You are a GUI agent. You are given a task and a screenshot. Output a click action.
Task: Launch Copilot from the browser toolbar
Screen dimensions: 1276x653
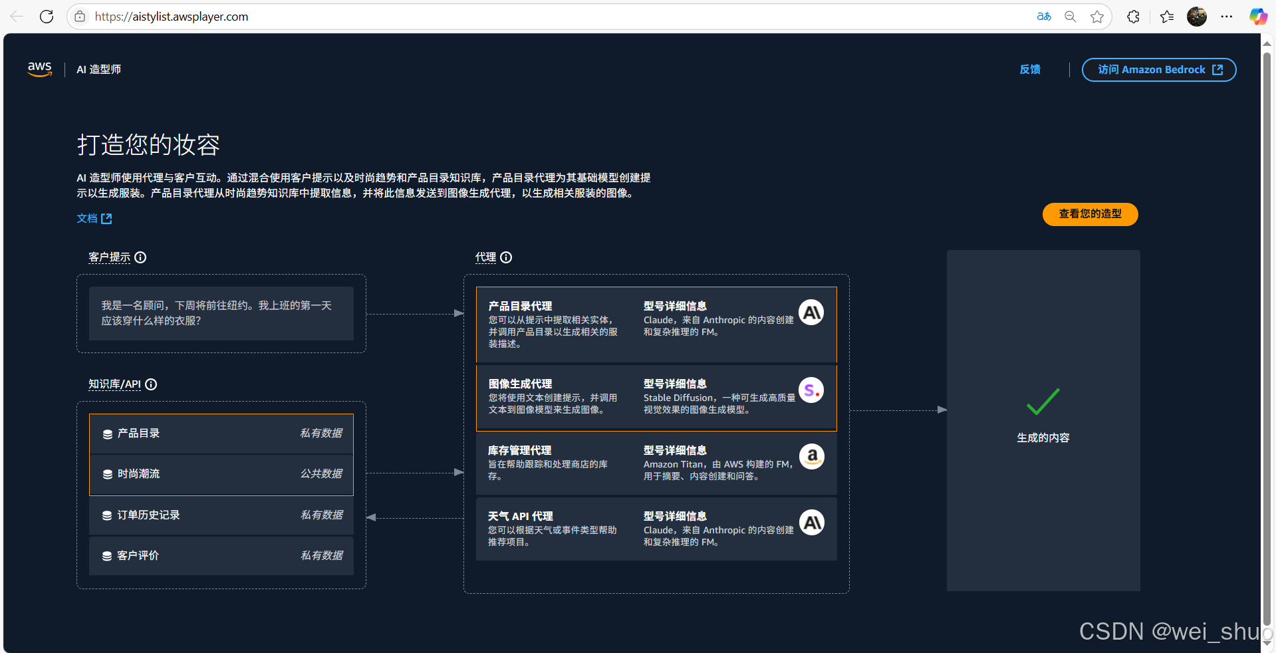point(1258,17)
